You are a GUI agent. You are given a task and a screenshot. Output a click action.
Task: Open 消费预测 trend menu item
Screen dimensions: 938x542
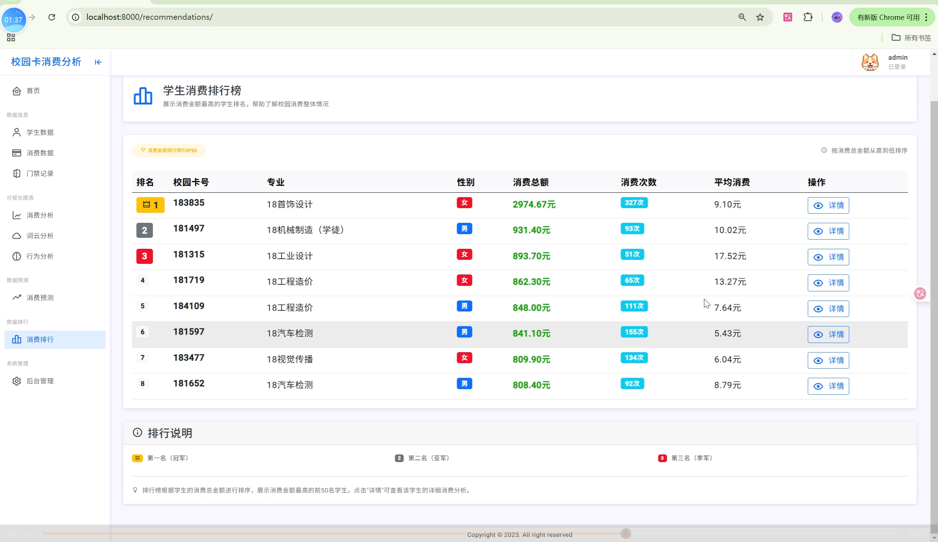coord(40,298)
